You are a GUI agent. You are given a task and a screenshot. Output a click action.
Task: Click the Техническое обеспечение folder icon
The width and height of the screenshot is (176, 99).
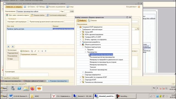[83, 82]
